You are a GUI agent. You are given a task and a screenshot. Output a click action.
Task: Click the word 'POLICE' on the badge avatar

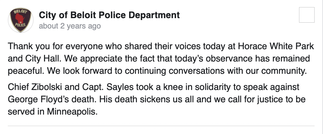pos(20,25)
